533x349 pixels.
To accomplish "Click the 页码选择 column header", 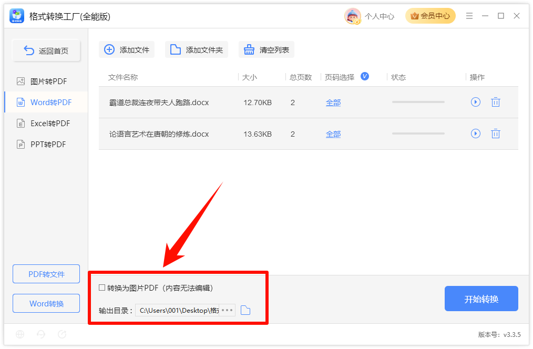I will 339,77.
